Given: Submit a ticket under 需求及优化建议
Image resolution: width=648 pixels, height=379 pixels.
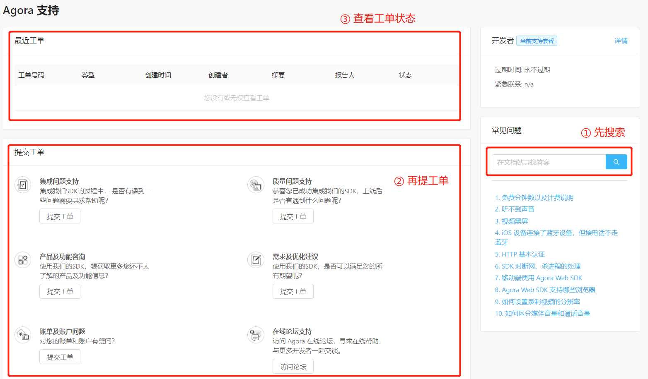Looking at the screenshot, I should coord(293,291).
